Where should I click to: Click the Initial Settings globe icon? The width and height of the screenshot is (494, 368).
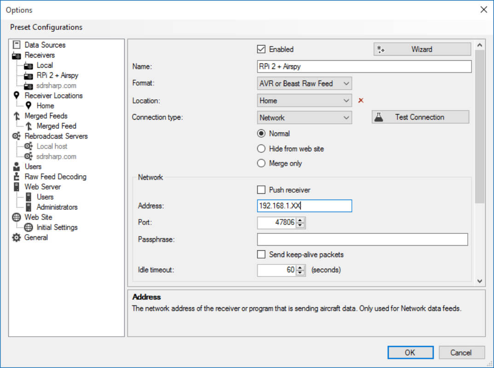[x=29, y=227]
